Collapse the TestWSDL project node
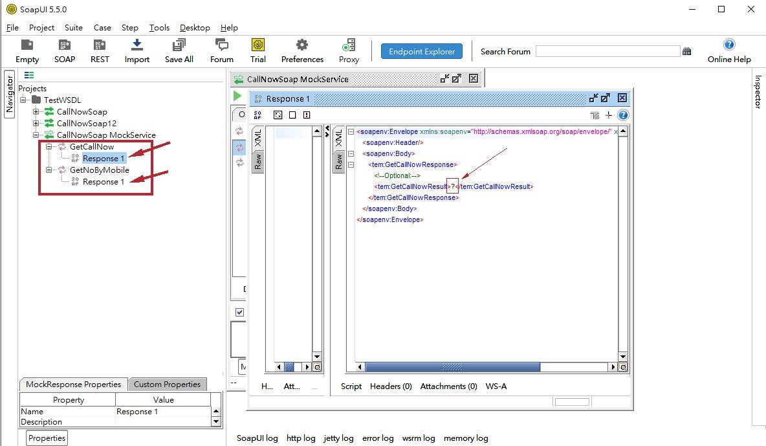 (23, 100)
